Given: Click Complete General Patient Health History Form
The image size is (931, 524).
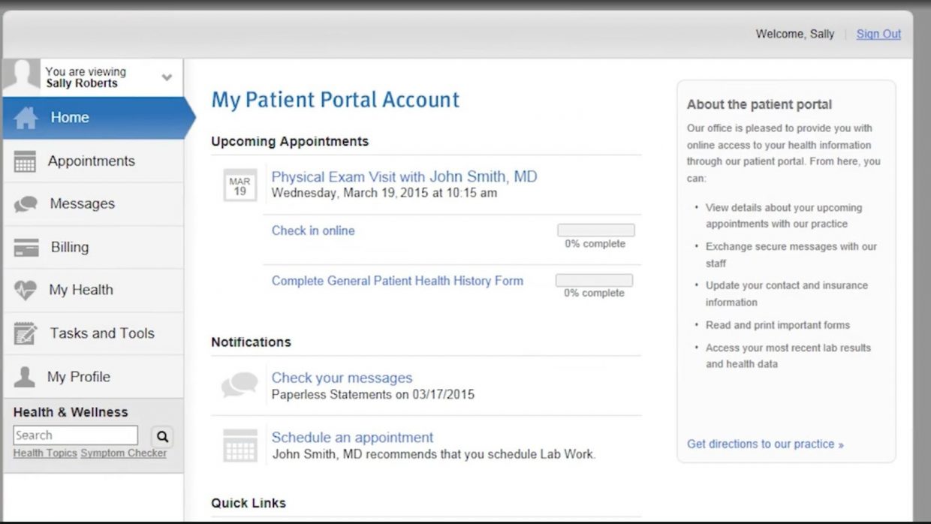Looking at the screenshot, I should (x=397, y=280).
